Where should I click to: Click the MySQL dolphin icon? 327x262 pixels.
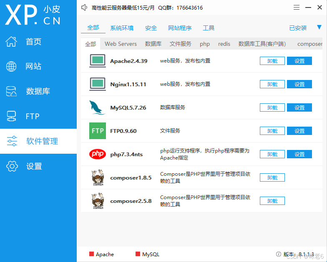[x=97, y=107]
